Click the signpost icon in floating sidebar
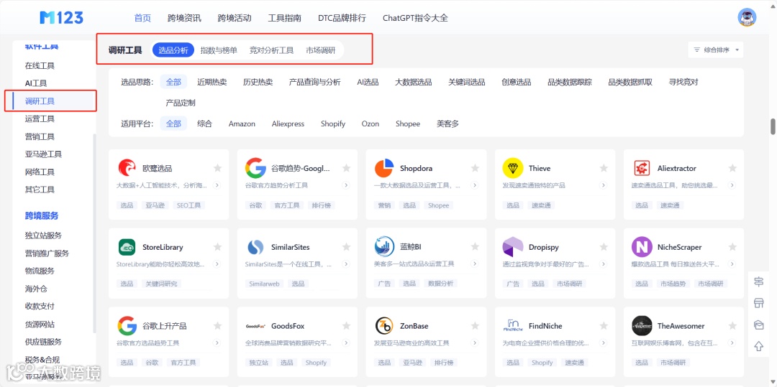777x387 pixels. click(x=759, y=281)
